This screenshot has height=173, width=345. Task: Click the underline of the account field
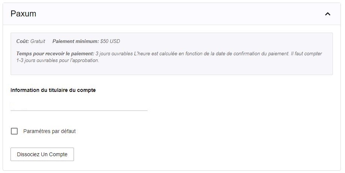pyautogui.click(x=79, y=111)
